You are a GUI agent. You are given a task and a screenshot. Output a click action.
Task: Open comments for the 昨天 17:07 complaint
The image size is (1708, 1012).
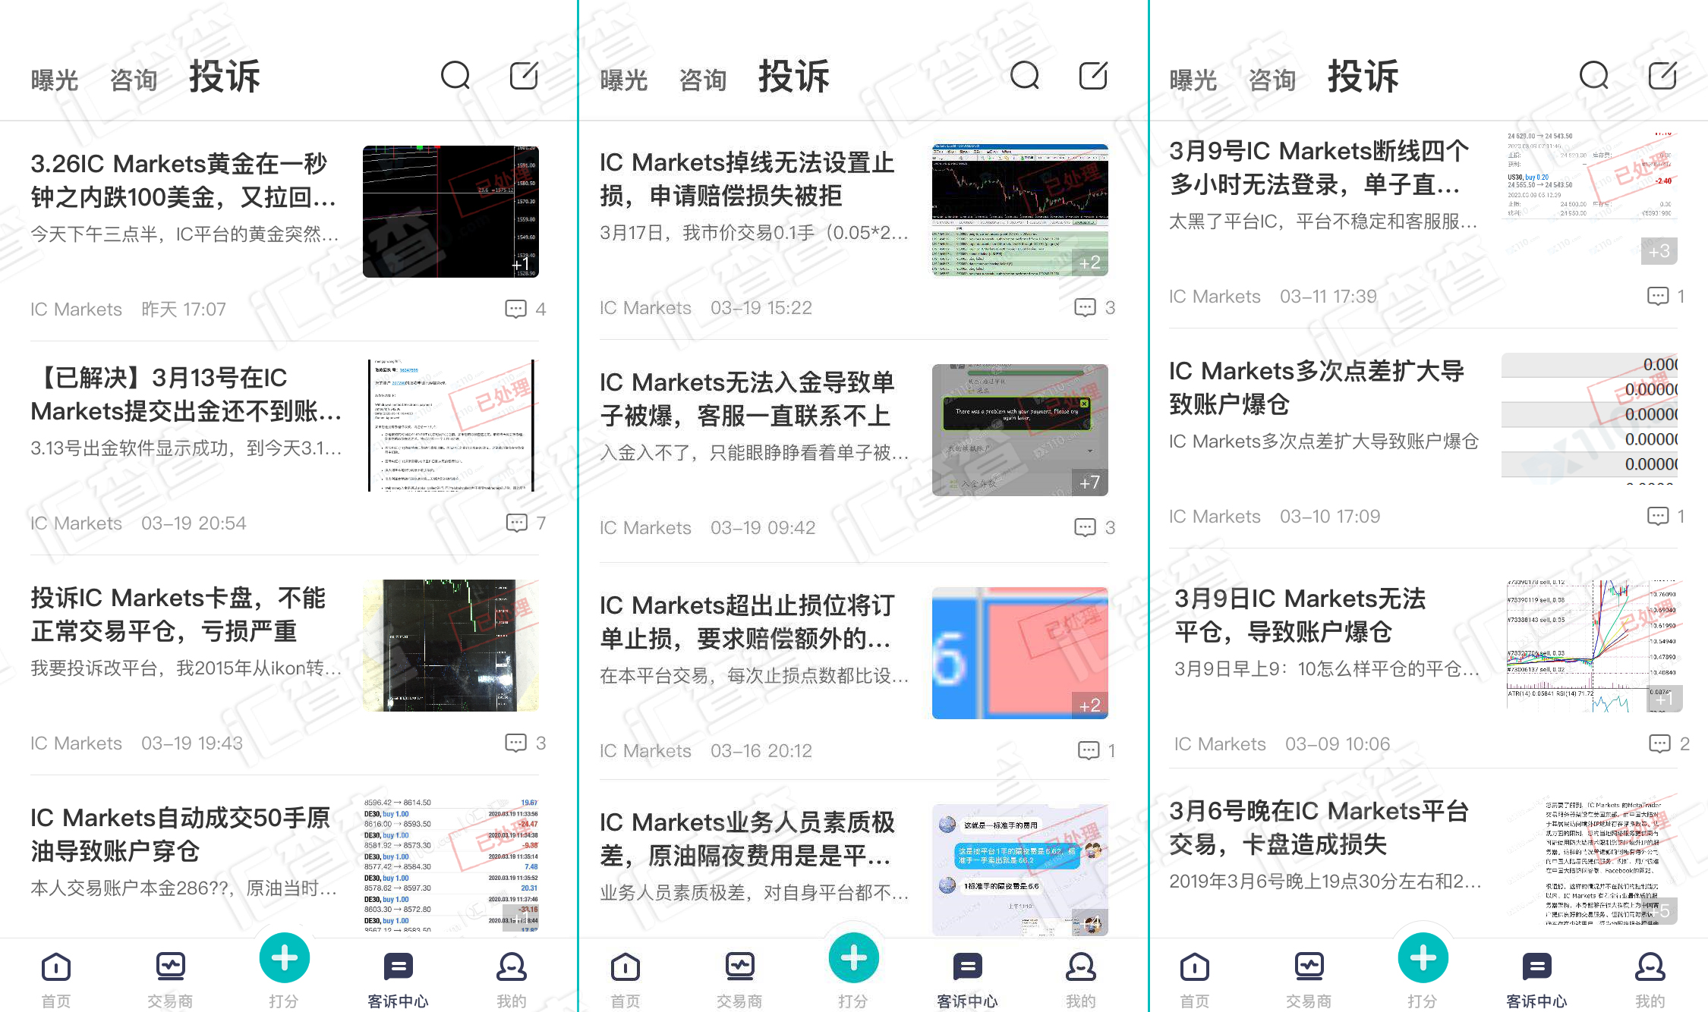click(525, 309)
